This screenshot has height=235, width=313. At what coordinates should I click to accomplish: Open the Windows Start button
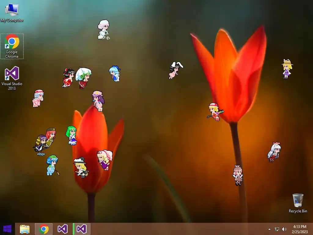7,229
